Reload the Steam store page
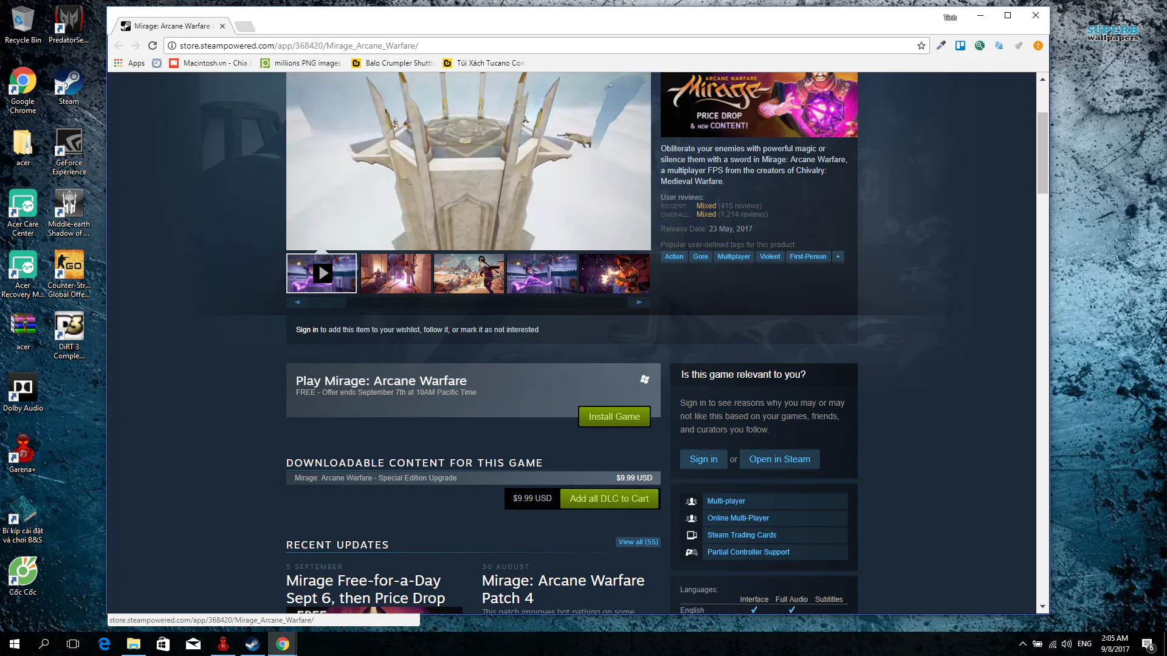The height and width of the screenshot is (656, 1167). [x=153, y=46]
